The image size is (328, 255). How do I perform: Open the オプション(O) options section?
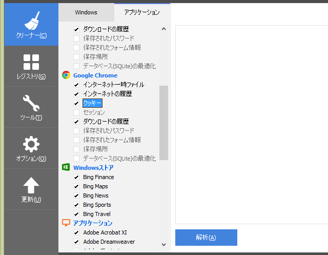(x=31, y=148)
